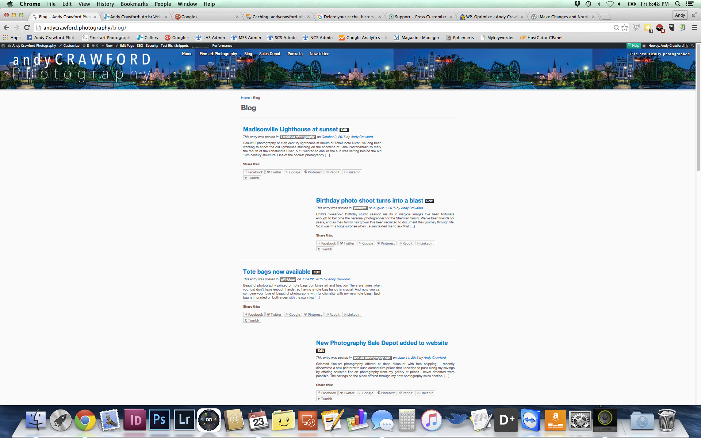
Task: Click the WordPress admin bar search icon
Action: click(x=692, y=46)
